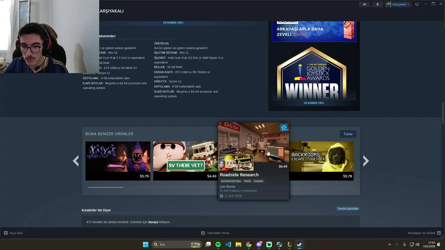Open Steam announcements megaphone icon
Image resolution: width=445 pixels, height=250 pixels.
(364, 4)
